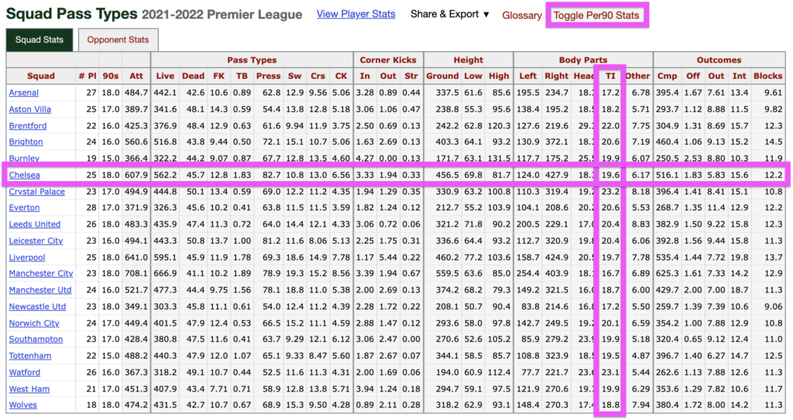The image size is (793, 420).
Task: Select Chelsea's TI value 19.6
Action: pos(610,175)
